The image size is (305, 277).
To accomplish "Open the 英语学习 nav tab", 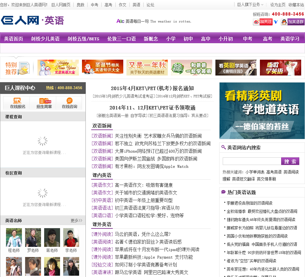I will coord(290,39).
